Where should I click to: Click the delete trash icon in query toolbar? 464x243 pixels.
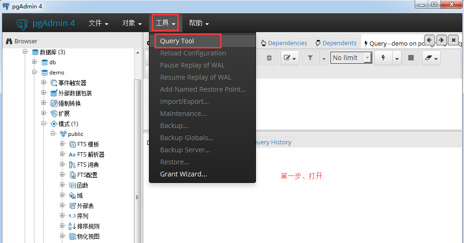[269, 58]
